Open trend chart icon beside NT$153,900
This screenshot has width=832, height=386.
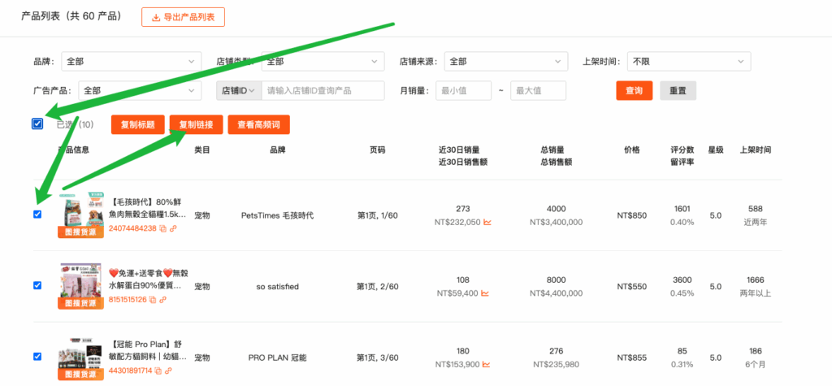(x=487, y=364)
